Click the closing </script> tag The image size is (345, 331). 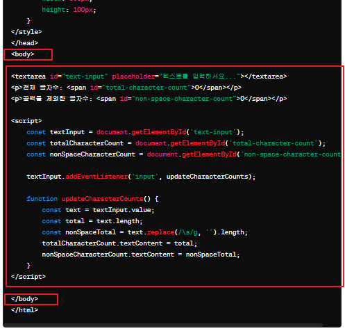28,277
